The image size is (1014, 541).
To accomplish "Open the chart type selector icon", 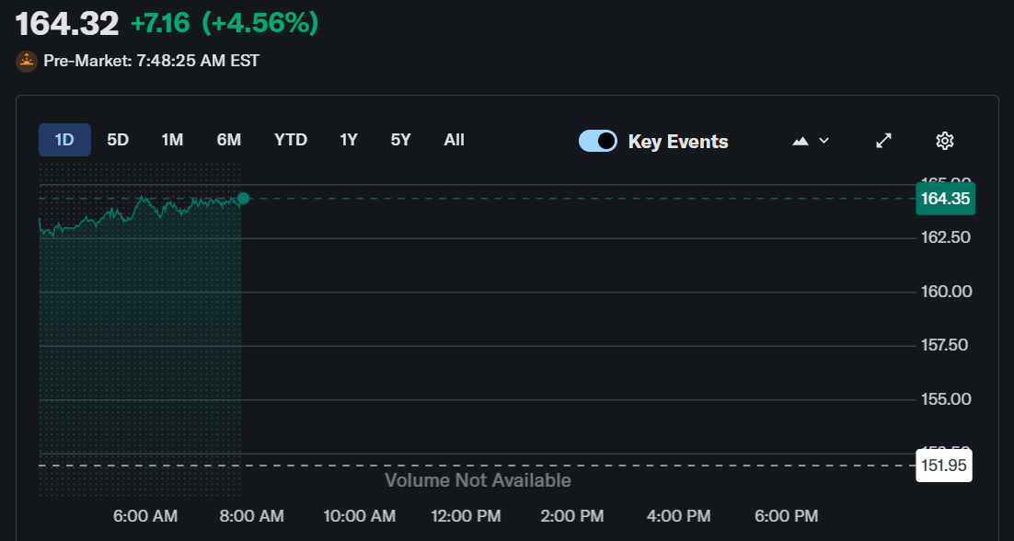I will [x=800, y=140].
